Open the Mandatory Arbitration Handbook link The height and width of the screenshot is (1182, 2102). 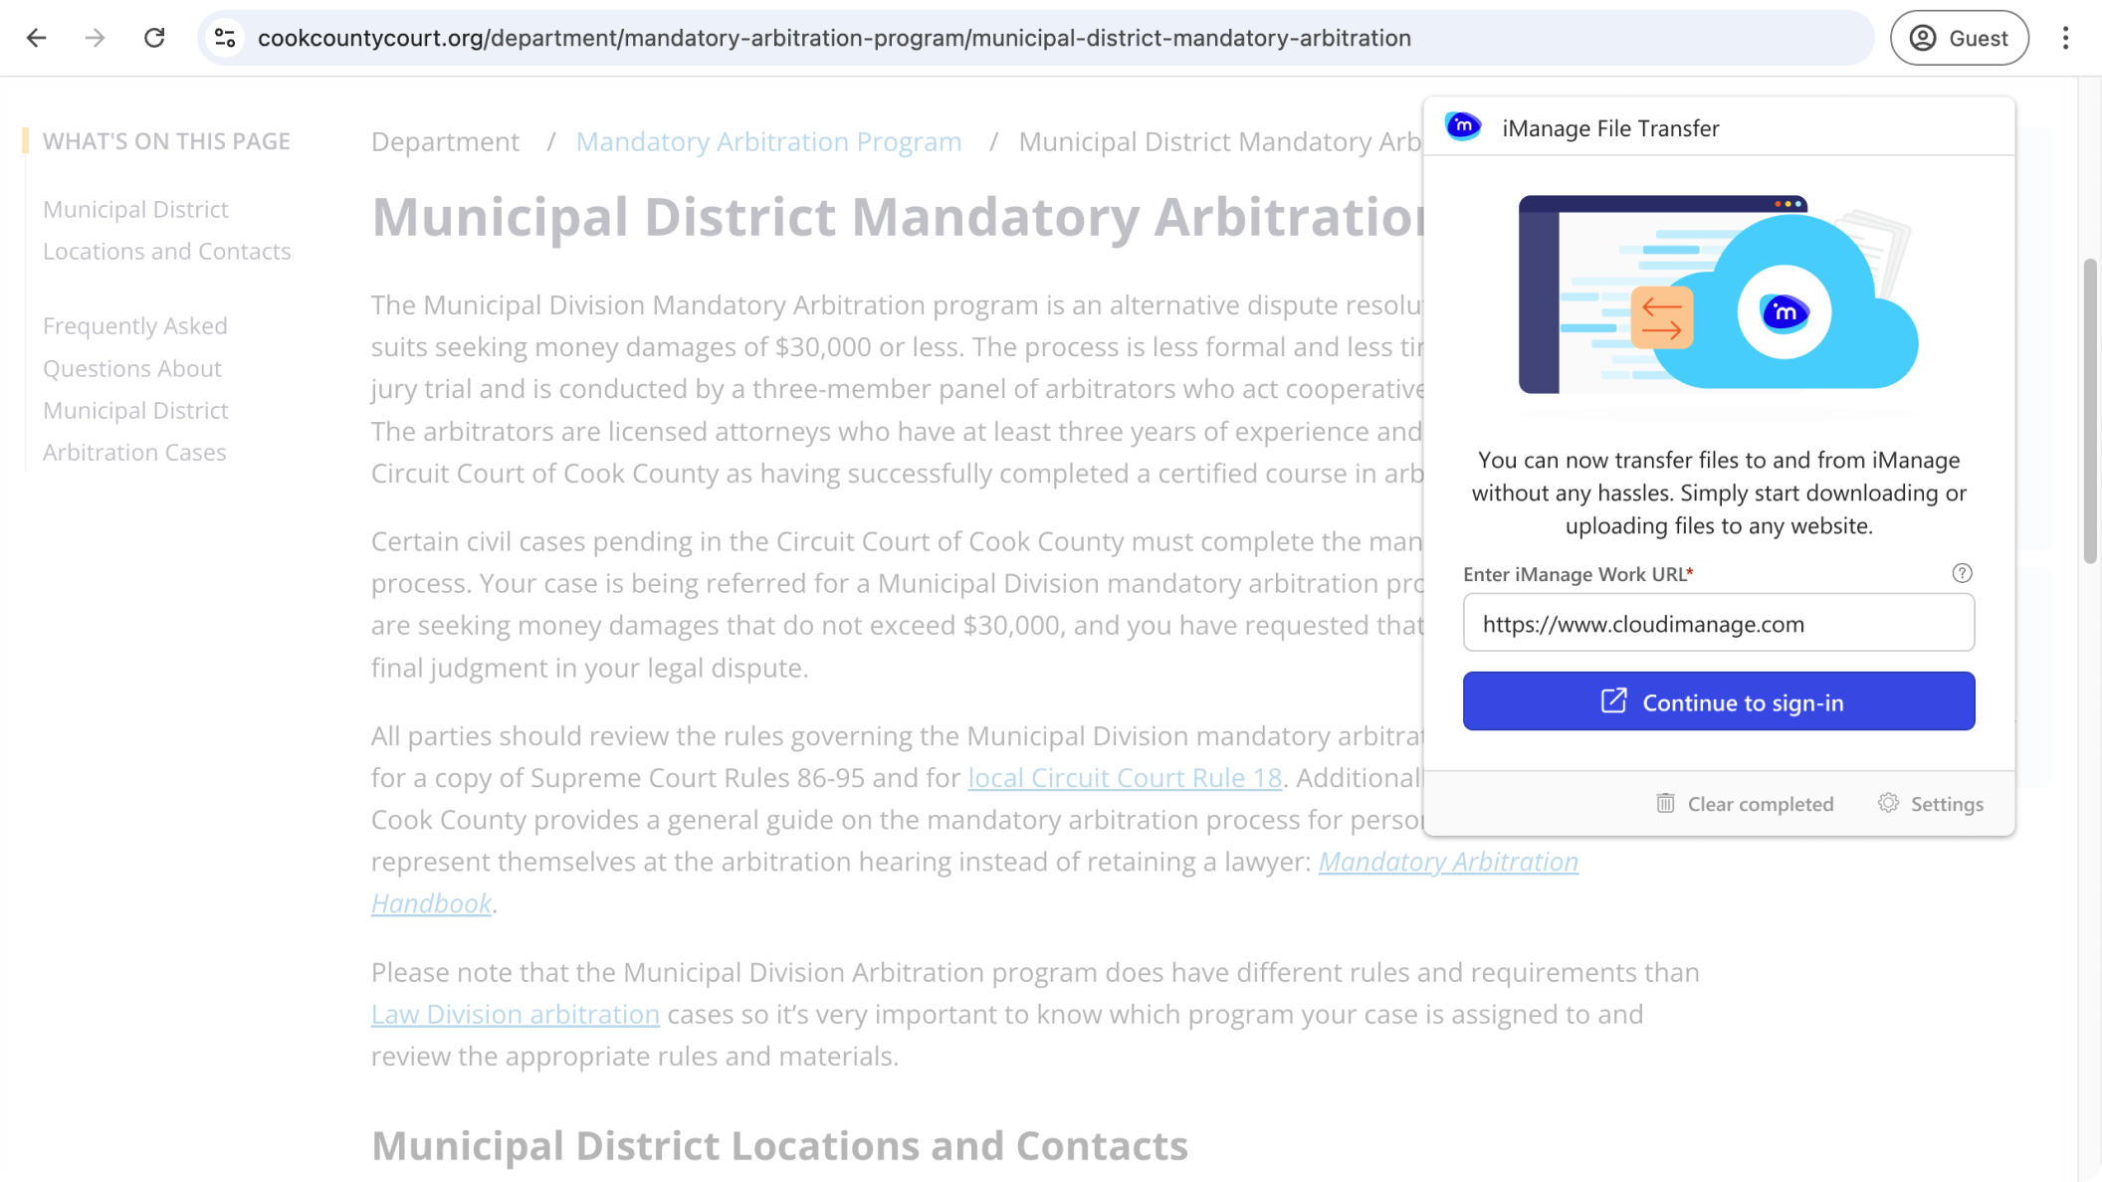pos(1447,862)
